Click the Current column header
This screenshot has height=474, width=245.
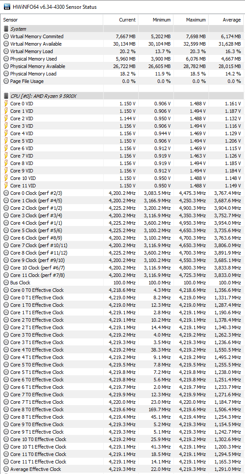coord(121,20)
